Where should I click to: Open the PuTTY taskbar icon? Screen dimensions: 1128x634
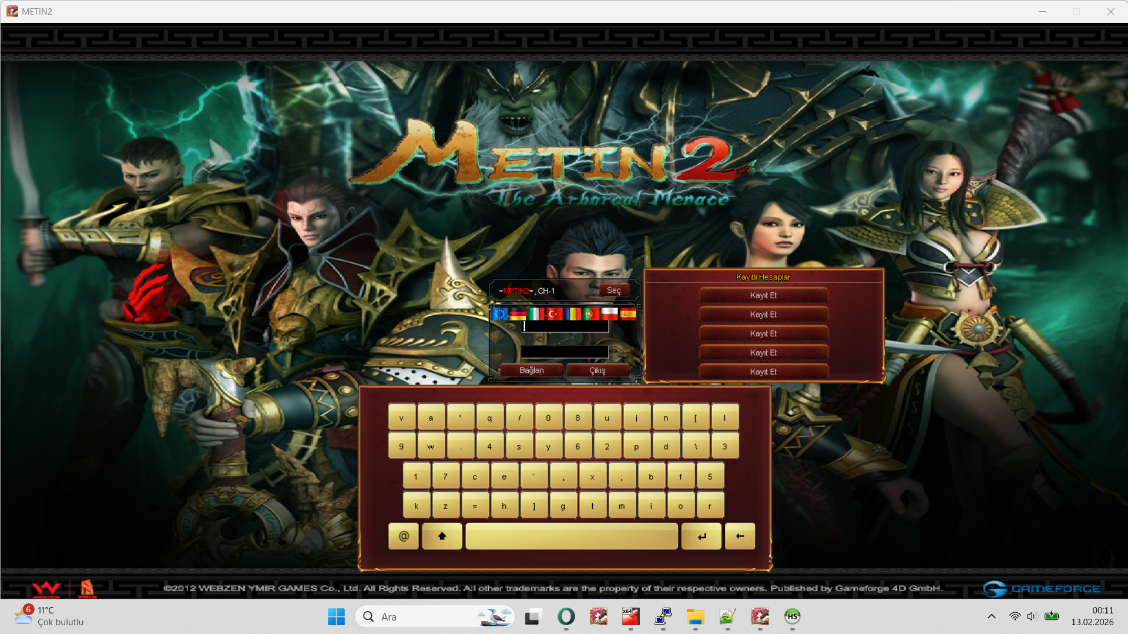663,616
